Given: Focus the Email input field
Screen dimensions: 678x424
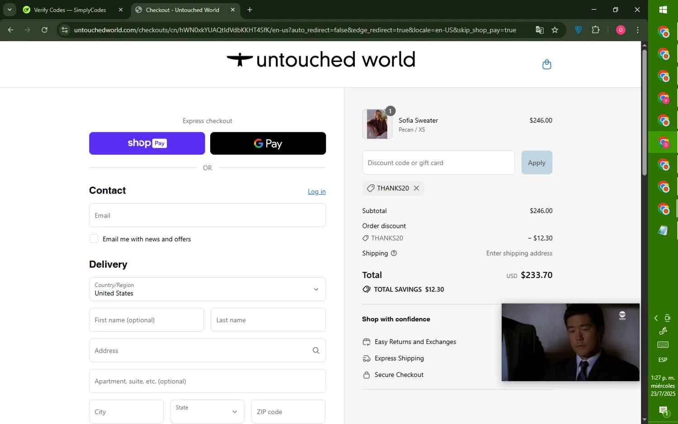Looking at the screenshot, I should tap(207, 215).
